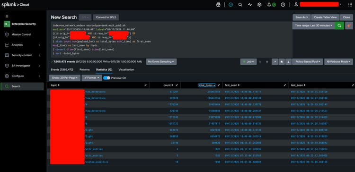The width and height of the screenshot is (355, 172).
Task: Edit the first_seen column pencil icon
Action: 285,85
